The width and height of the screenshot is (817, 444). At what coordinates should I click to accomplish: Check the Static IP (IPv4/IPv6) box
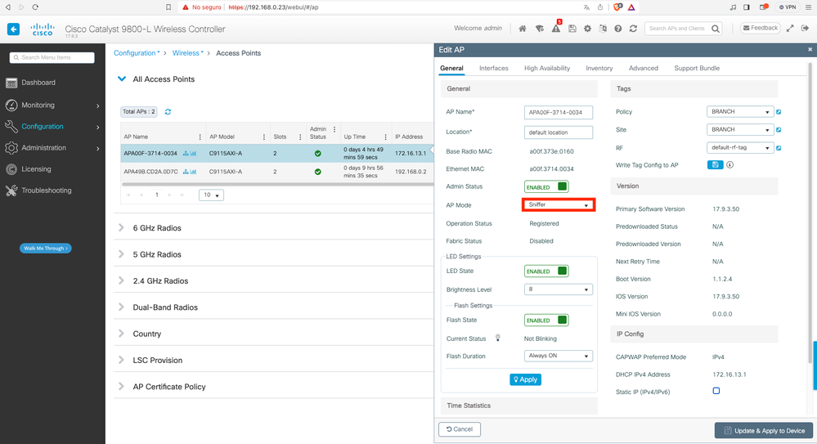[x=716, y=391]
